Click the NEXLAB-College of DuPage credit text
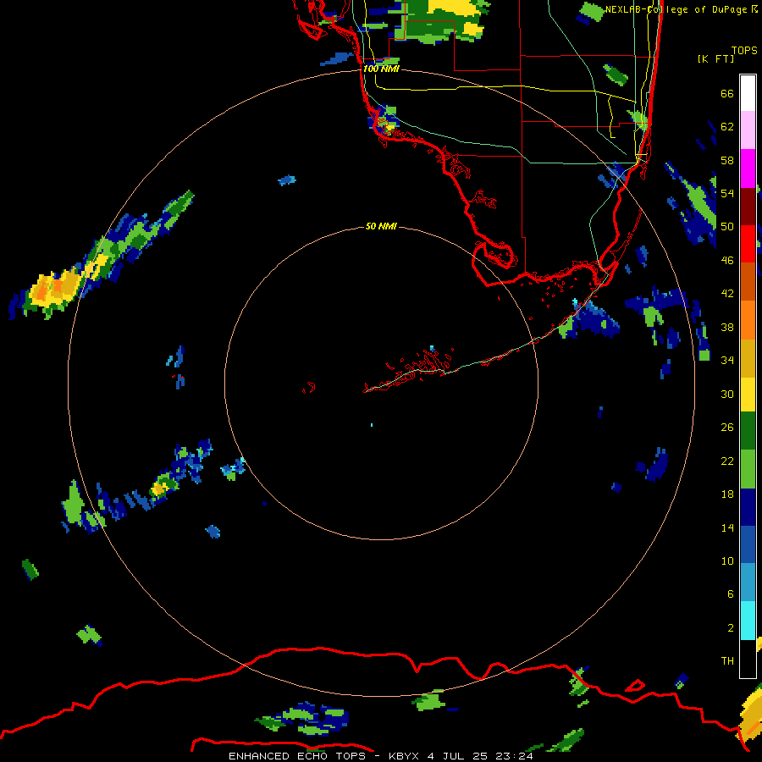This screenshot has width=762, height=762. click(681, 9)
